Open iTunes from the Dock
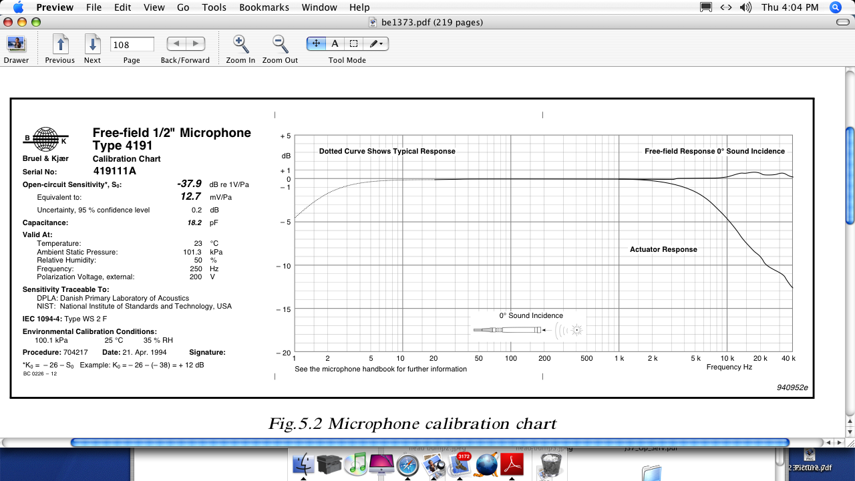Viewport: 855px width, 481px height. 357,464
